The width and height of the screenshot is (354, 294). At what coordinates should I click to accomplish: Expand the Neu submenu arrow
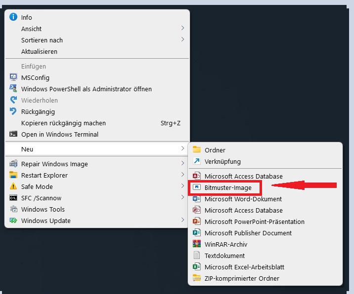(182, 148)
